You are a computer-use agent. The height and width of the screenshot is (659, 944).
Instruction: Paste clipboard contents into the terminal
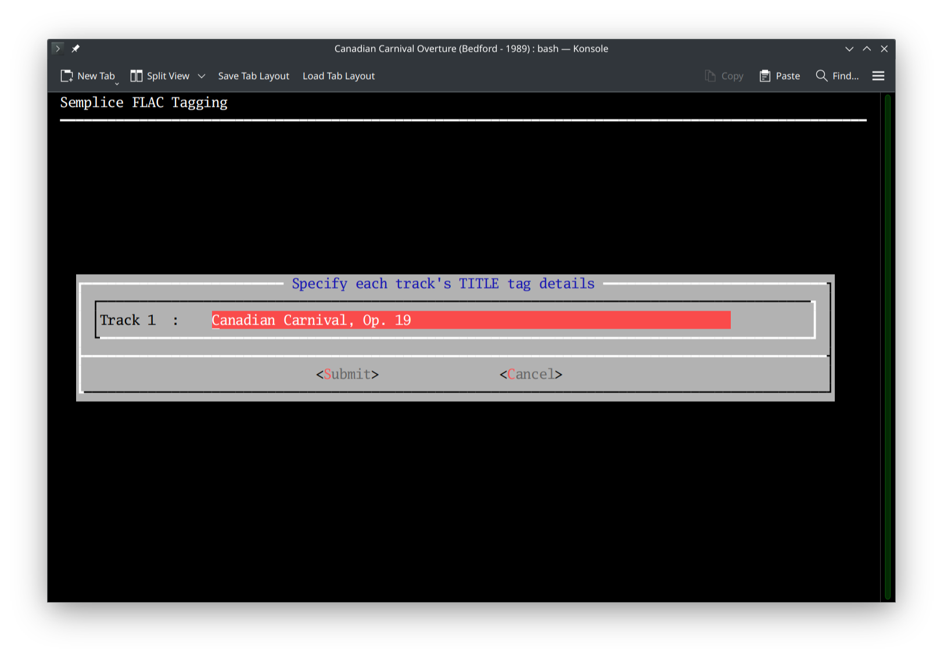[780, 75]
